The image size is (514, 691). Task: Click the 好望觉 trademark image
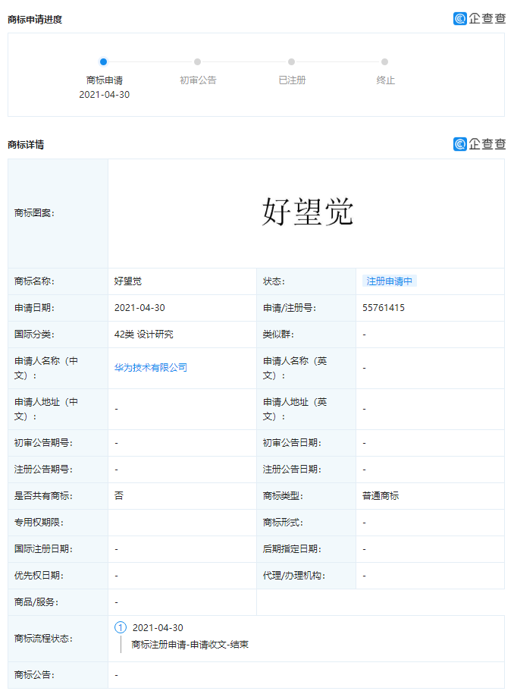[x=307, y=212]
